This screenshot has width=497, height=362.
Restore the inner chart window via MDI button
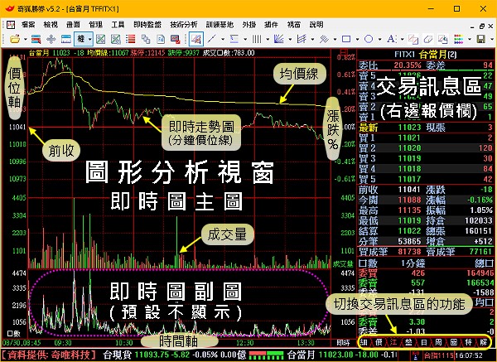(482, 27)
